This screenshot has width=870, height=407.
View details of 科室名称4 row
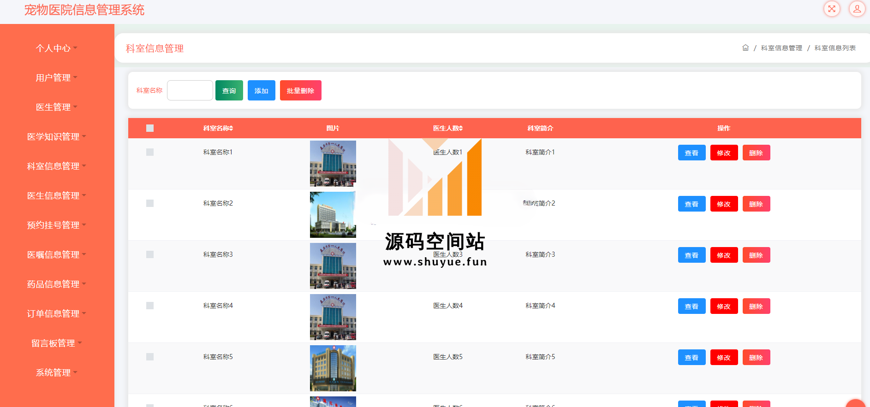692,306
